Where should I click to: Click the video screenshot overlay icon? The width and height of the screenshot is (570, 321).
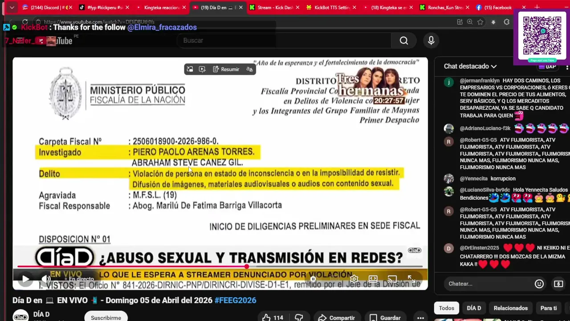coord(202,69)
